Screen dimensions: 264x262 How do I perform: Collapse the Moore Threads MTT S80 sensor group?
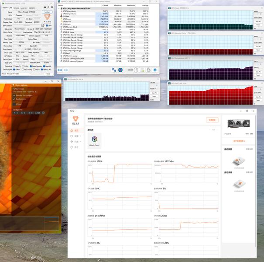point(59,8)
